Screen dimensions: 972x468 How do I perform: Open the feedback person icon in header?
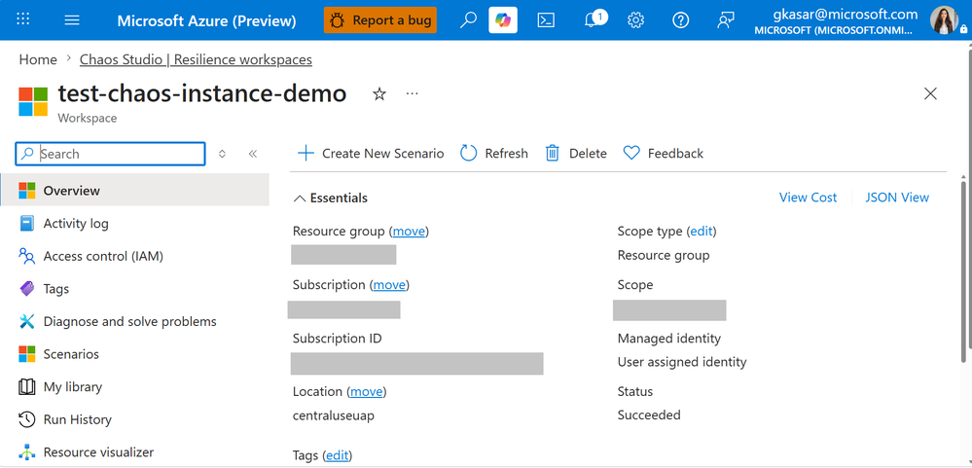click(x=725, y=20)
